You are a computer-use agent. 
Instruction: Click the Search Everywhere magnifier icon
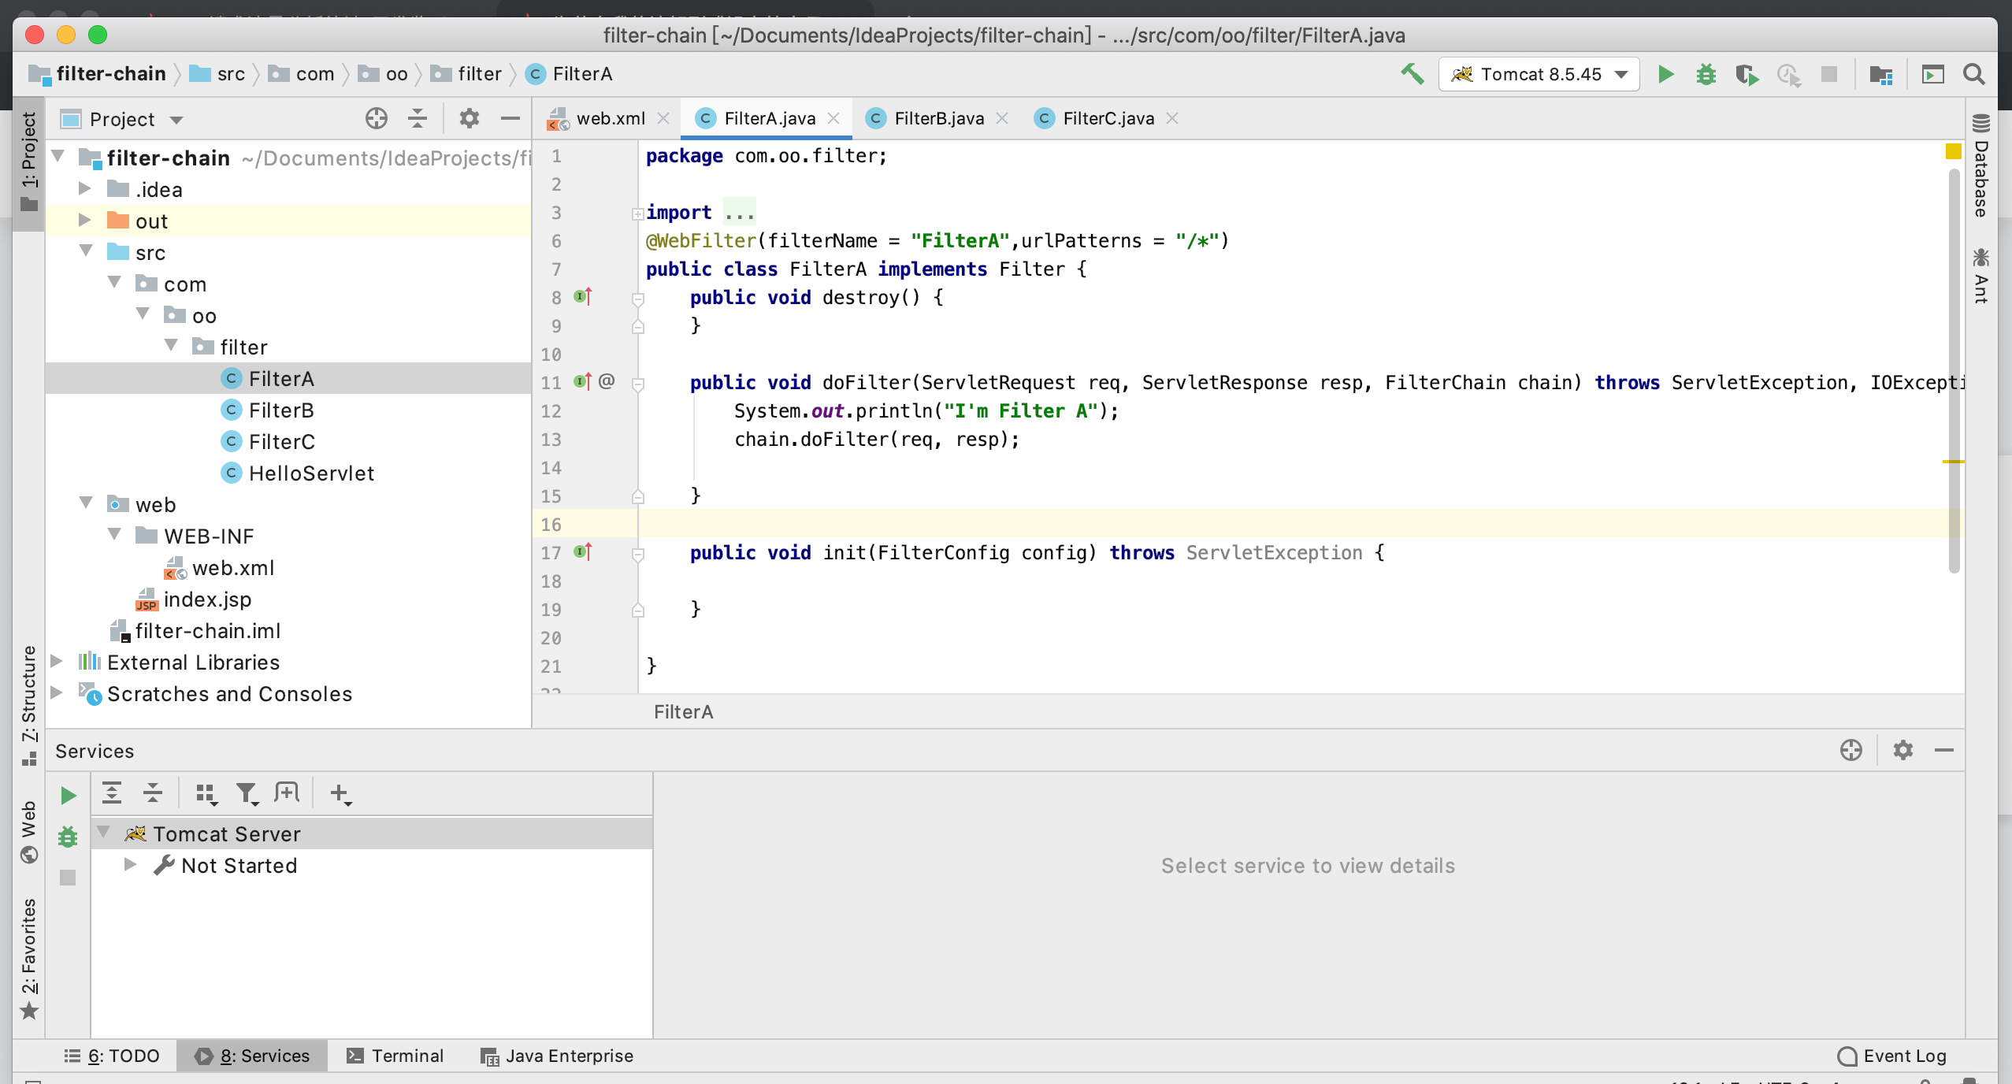click(x=1973, y=74)
